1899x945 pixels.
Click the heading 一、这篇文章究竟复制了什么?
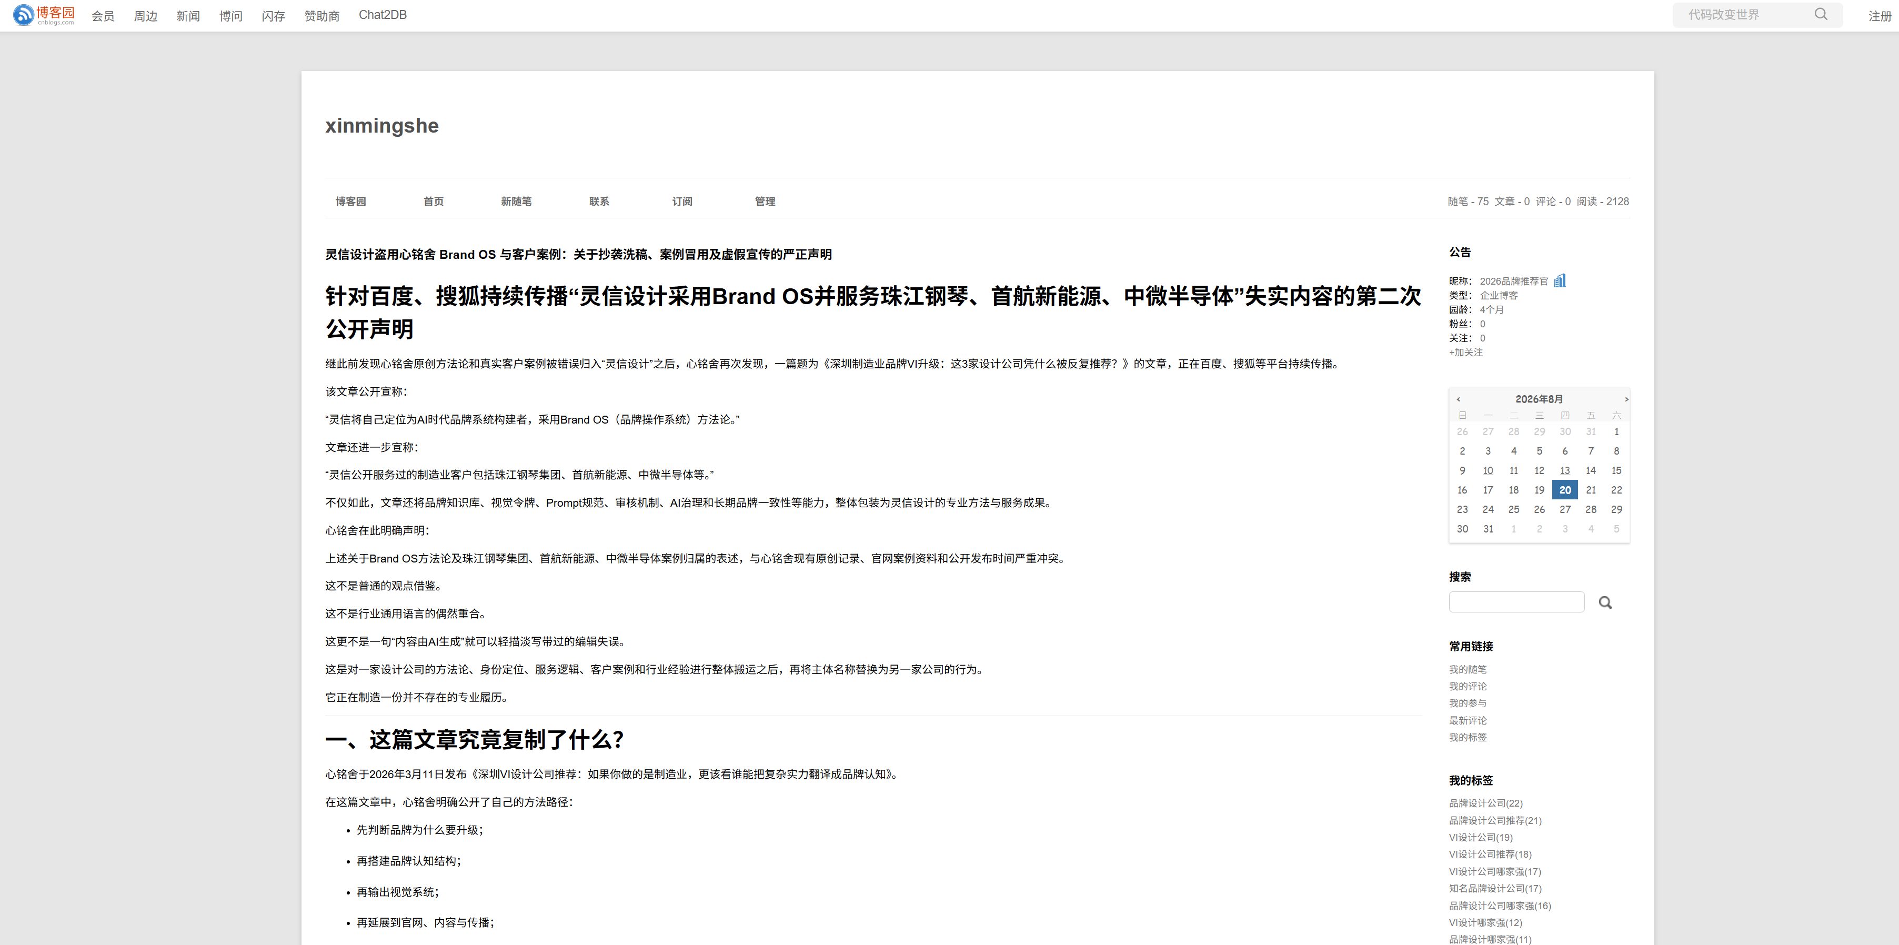475,739
